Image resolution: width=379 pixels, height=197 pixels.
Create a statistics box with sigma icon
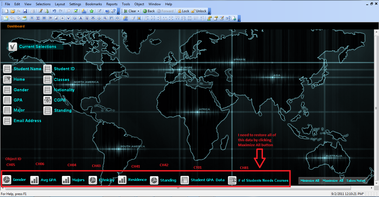pos(38,18)
